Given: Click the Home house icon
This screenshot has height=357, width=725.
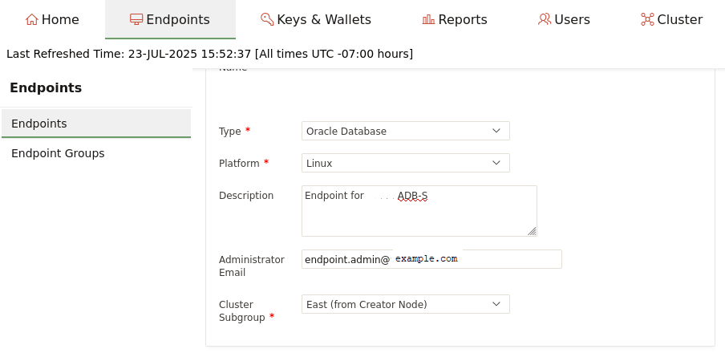Looking at the screenshot, I should (32, 19).
